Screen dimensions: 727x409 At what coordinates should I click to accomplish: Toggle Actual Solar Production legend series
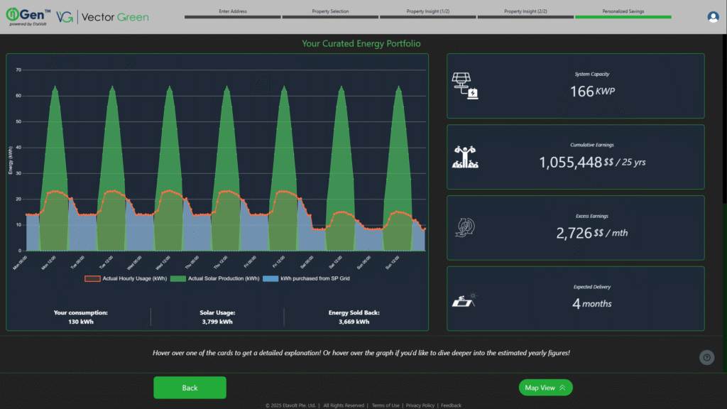[216, 278]
